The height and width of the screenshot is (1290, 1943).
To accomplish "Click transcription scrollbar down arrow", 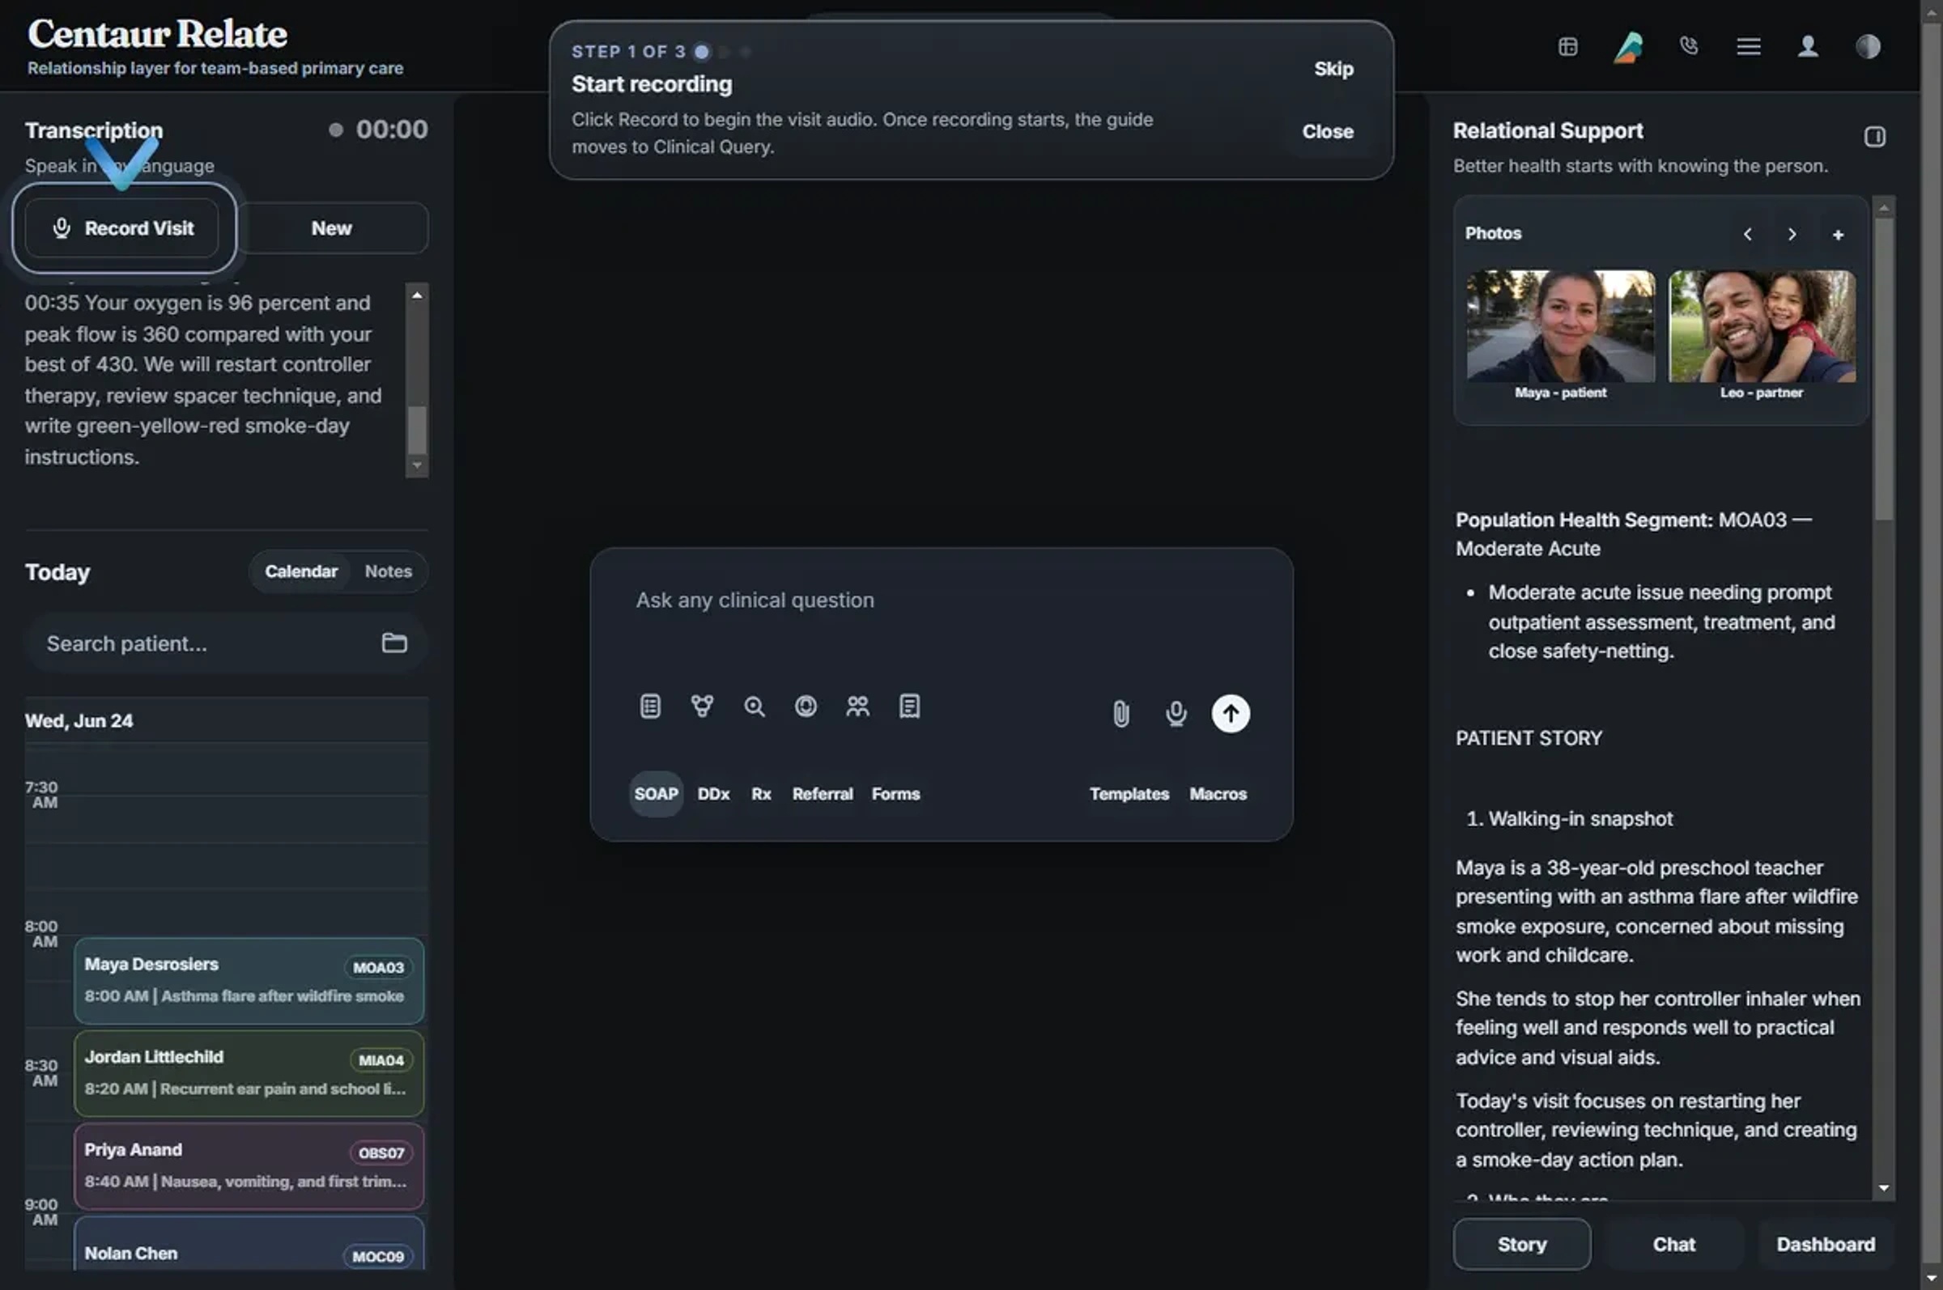I will point(417,465).
